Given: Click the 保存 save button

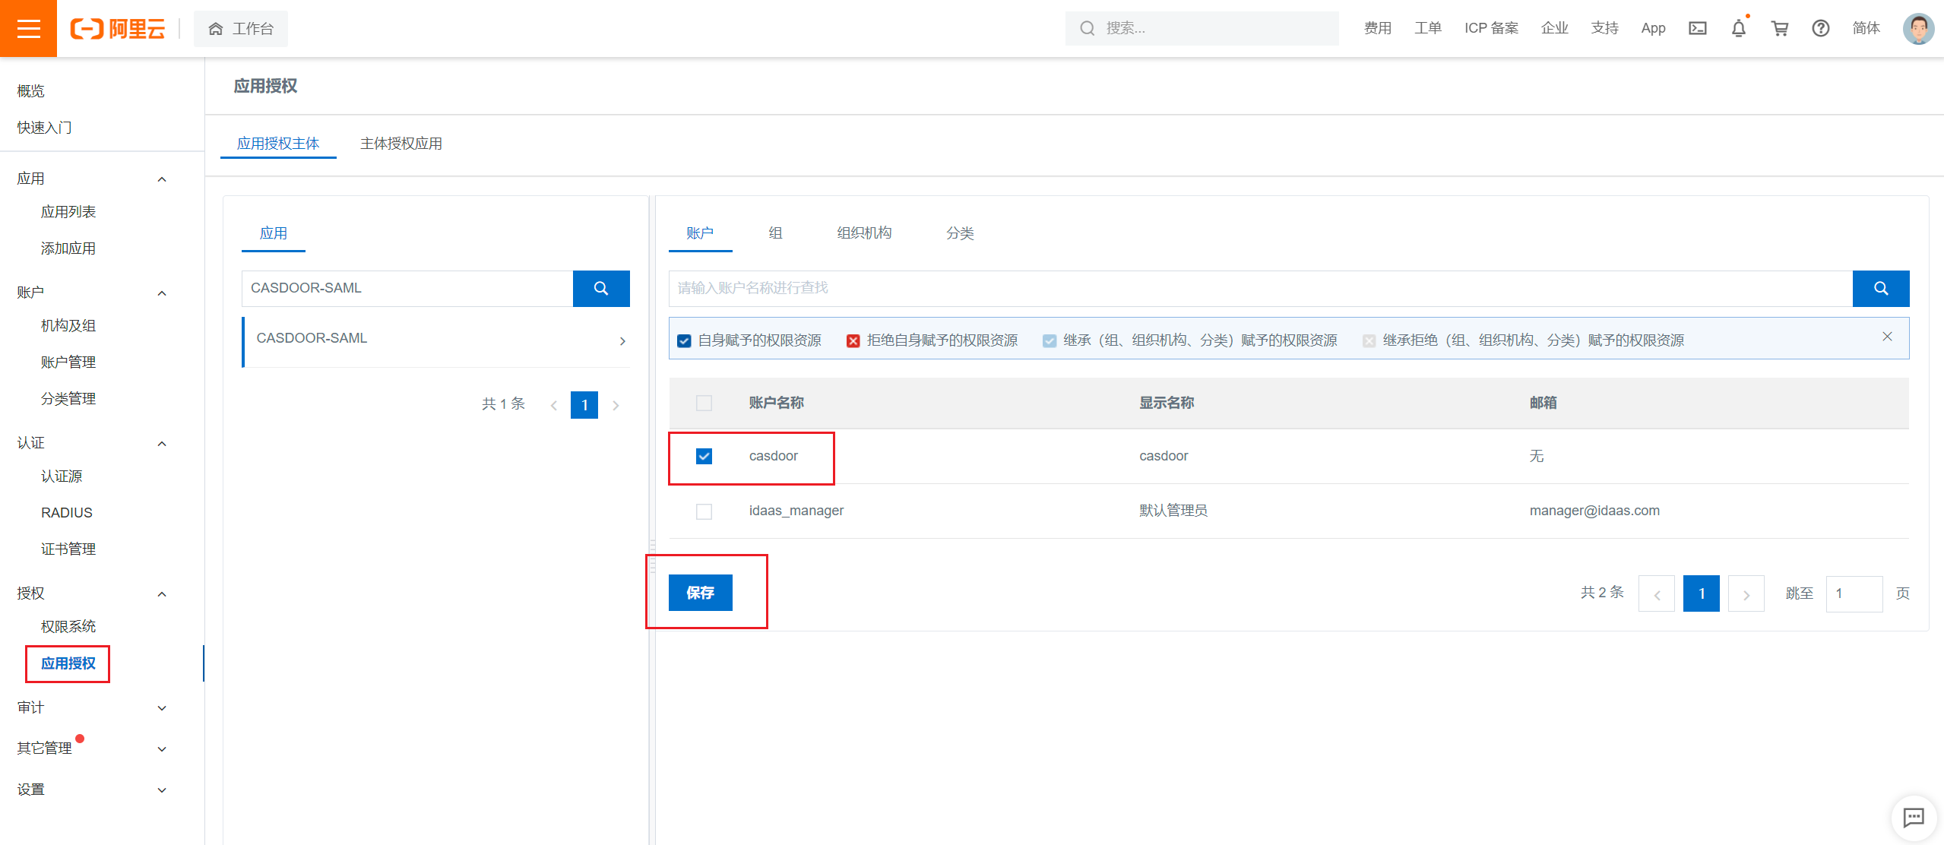Looking at the screenshot, I should pyautogui.click(x=700, y=593).
